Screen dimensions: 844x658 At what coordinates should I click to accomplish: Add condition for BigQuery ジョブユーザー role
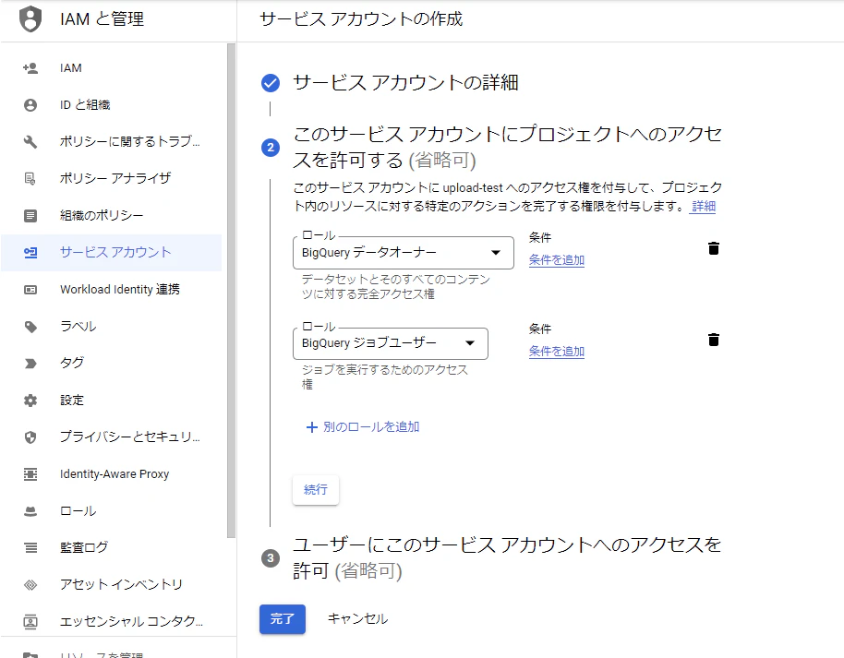557,352
